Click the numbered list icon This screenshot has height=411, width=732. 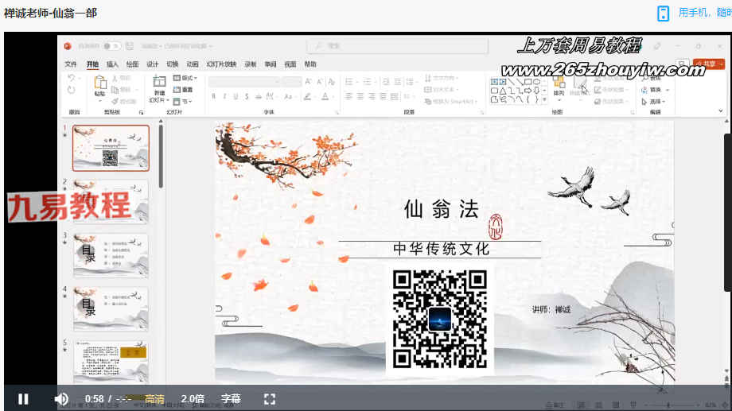[368, 82]
